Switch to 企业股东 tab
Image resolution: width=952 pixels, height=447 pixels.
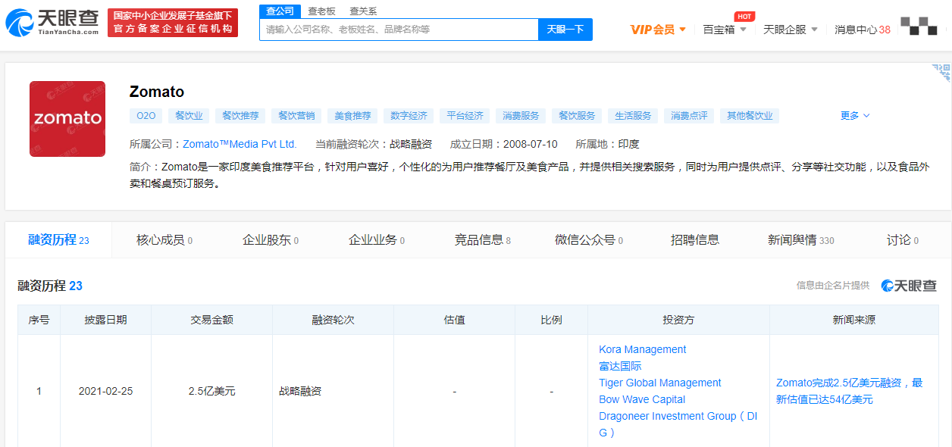[271, 240]
